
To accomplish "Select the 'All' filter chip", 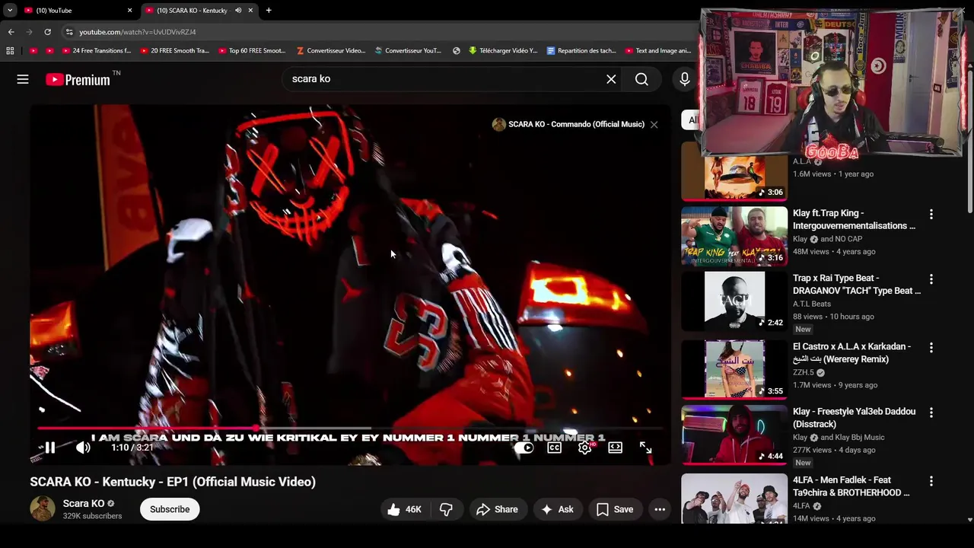I will [x=692, y=119].
